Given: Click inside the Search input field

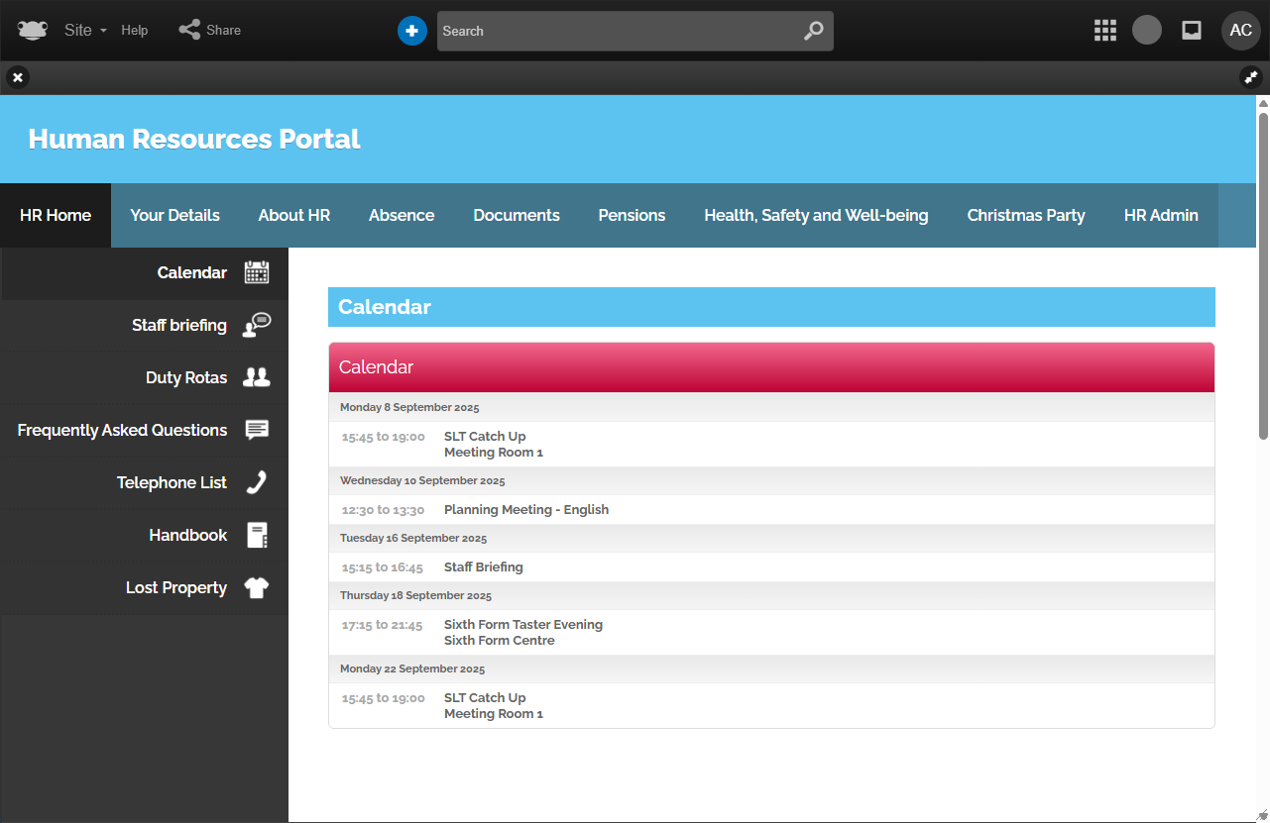Looking at the screenshot, I should click(x=615, y=31).
